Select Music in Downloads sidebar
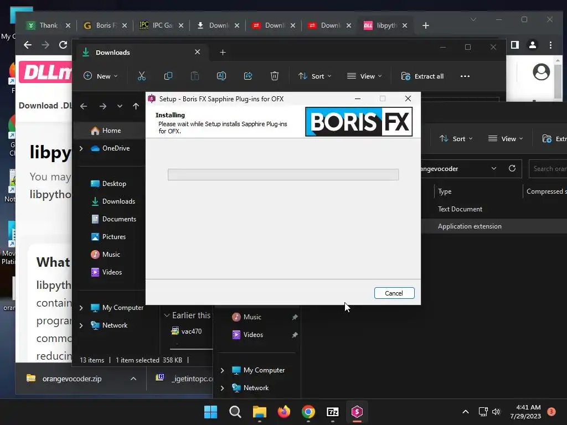Viewport: 567px width, 425px height. pos(105,255)
